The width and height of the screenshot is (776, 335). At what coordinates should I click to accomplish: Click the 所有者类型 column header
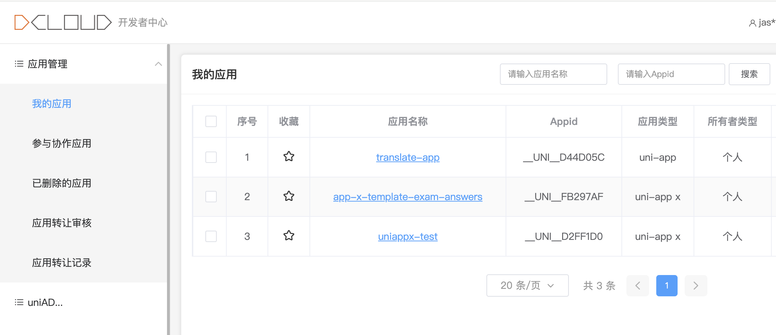click(732, 121)
